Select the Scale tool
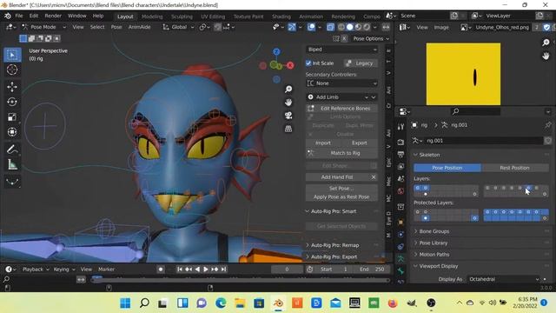556x313 pixels. click(12, 117)
